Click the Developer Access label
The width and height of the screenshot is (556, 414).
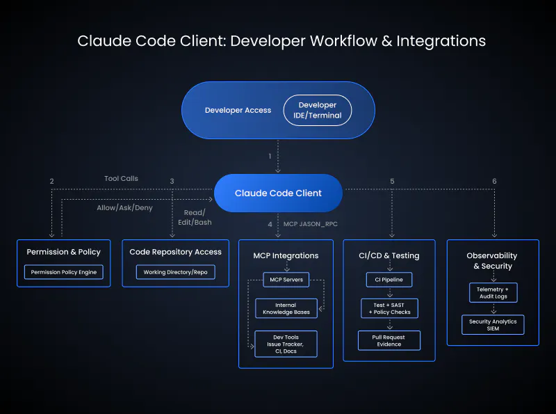pos(238,110)
